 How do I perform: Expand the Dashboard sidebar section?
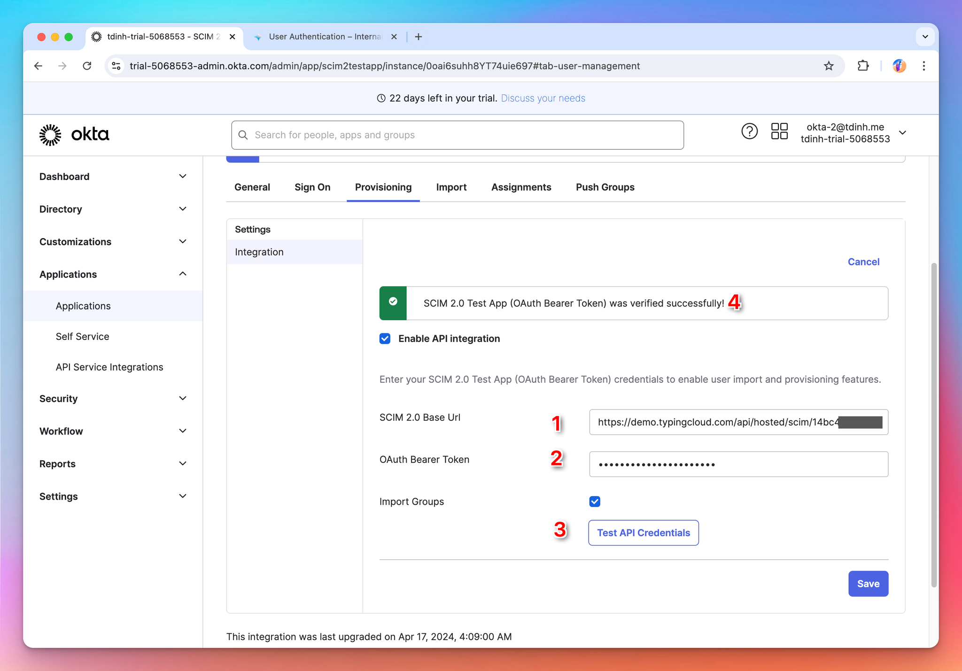tap(113, 177)
